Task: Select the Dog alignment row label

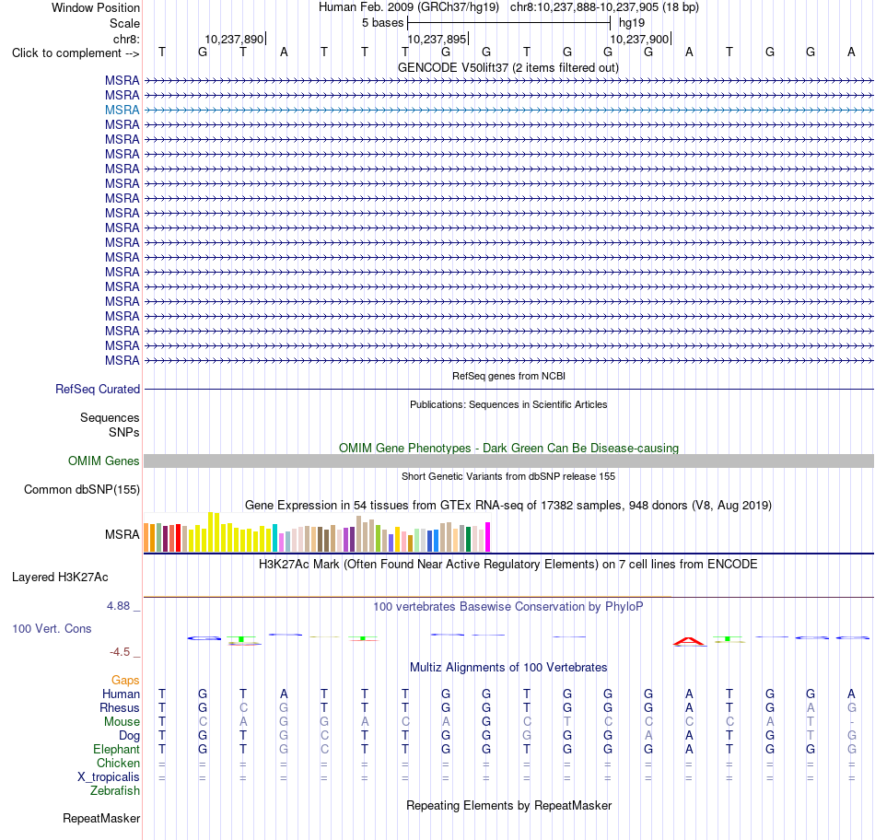Action: pos(129,736)
